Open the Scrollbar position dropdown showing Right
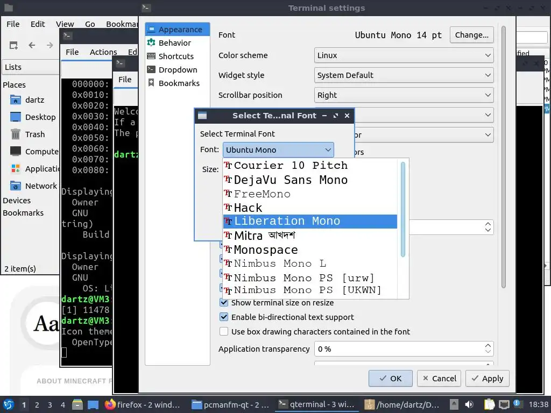Screen dimensions: 551x413 point(404,95)
